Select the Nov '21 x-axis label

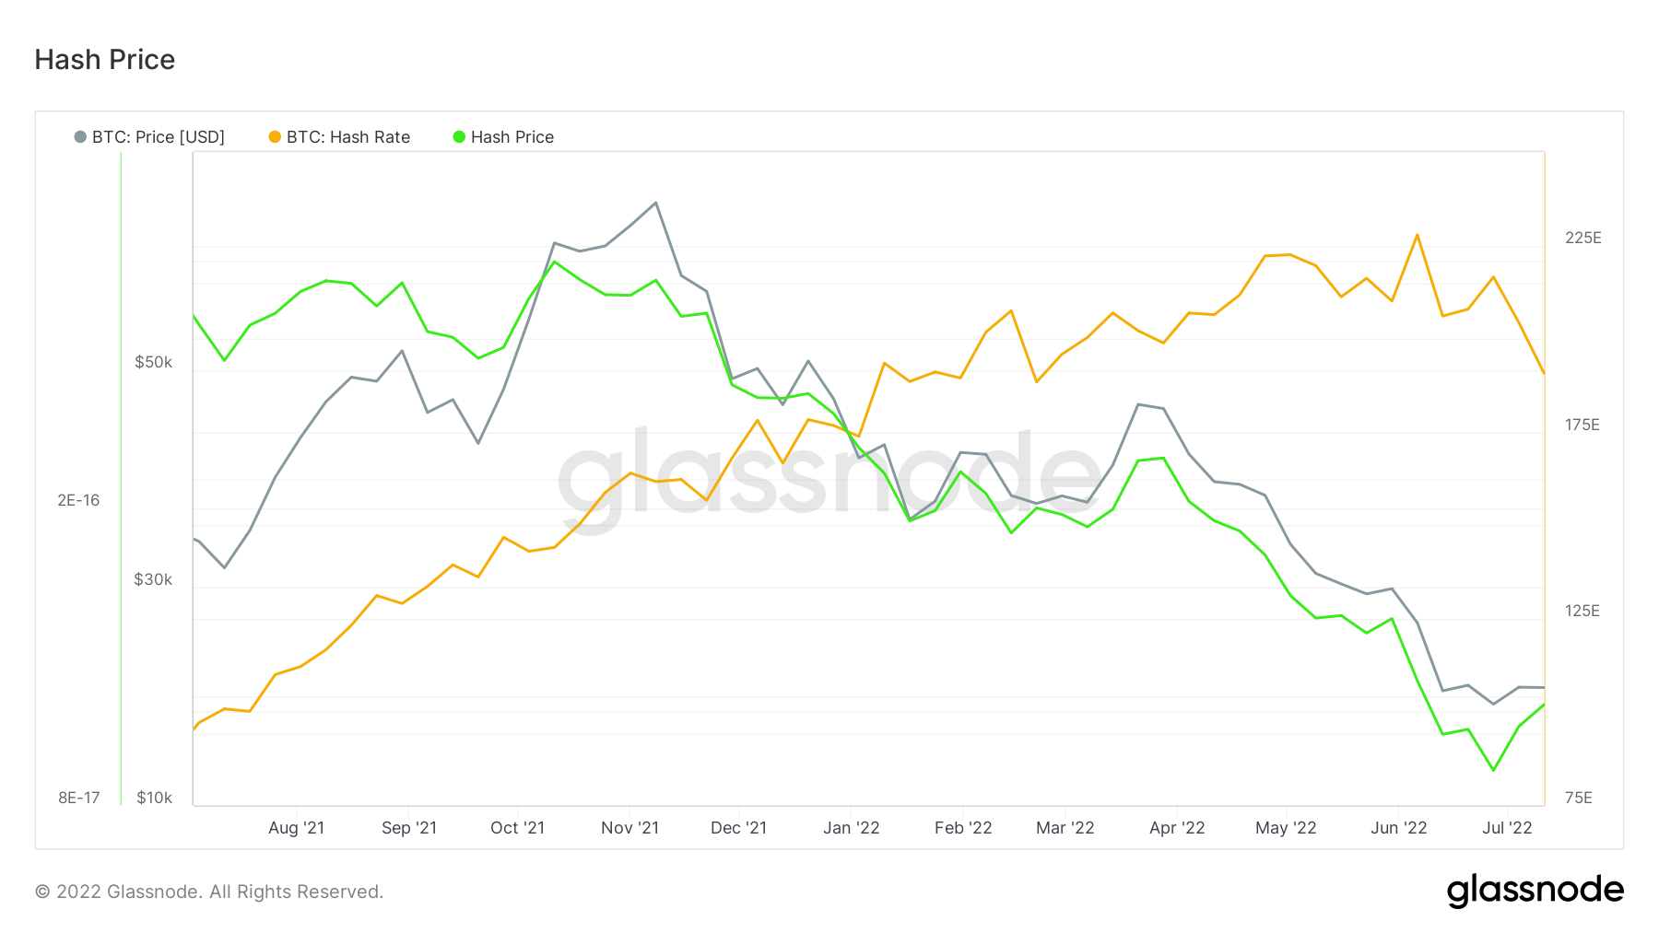(629, 828)
